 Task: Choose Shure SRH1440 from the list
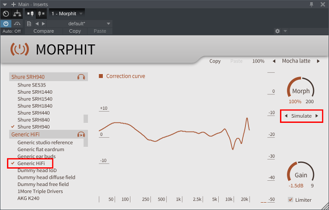(x=35, y=92)
